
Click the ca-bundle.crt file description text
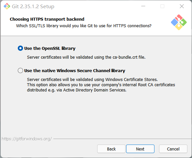click(x=86, y=57)
